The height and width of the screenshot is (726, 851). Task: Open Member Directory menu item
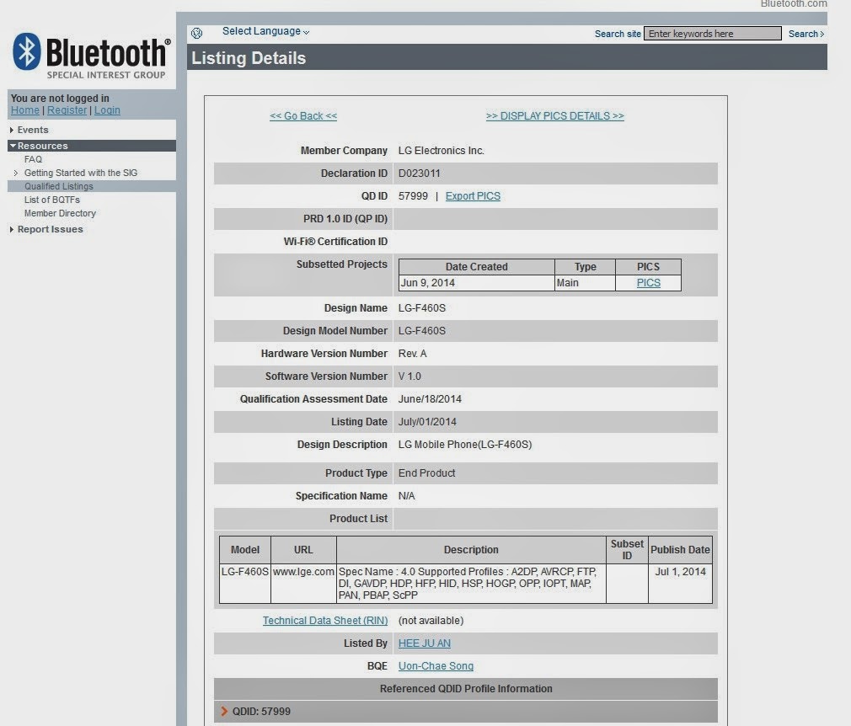[x=60, y=214]
